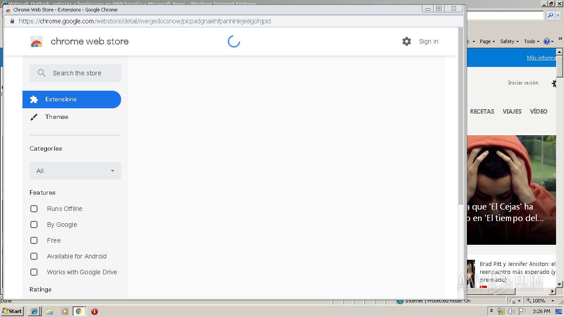The width and height of the screenshot is (564, 317).
Task: Click Iniciar sesión on MSN page
Action: click(x=523, y=83)
